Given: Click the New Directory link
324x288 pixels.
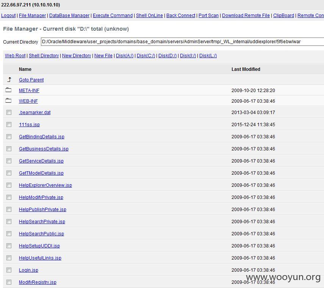Looking at the screenshot, I should (77, 56).
